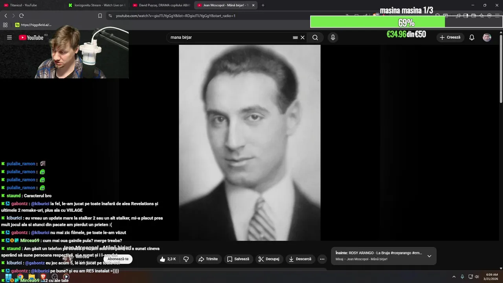Open on-screen keyboard icon in search box
503x283 pixels.
[x=295, y=37]
